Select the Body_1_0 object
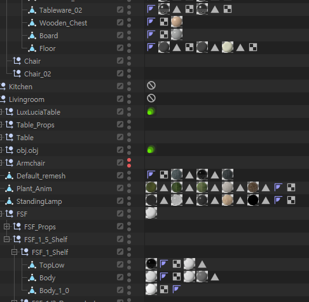Viewport: 309px width, 302px height. pyautogui.click(x=54, y=291)
